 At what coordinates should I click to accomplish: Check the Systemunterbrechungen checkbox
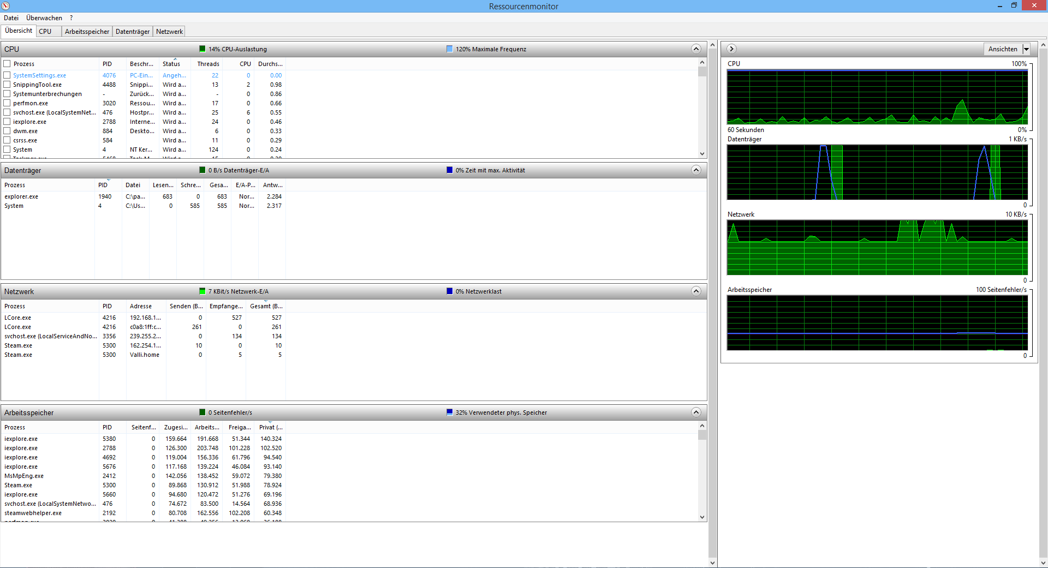[x=7, y=93]
